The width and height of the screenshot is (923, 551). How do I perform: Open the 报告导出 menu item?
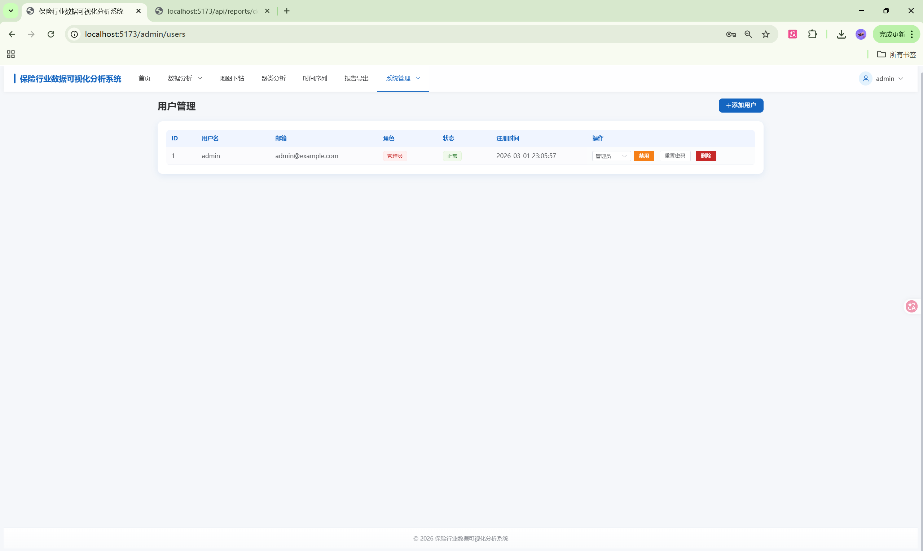(x=356, y=78)
